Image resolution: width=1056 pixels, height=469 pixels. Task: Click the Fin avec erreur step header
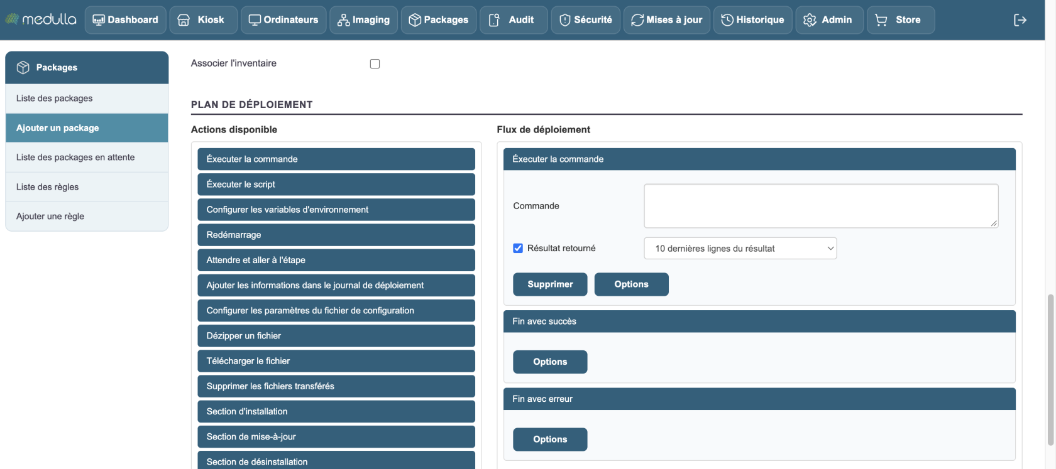(x=759, y=399)
